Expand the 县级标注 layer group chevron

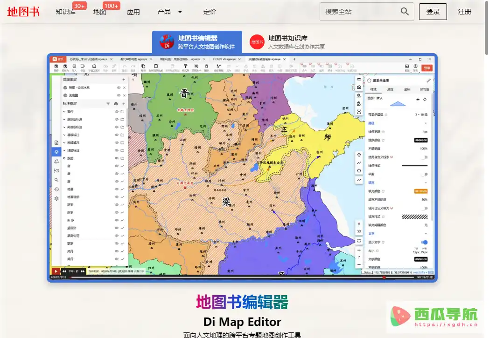pos(64,135)
